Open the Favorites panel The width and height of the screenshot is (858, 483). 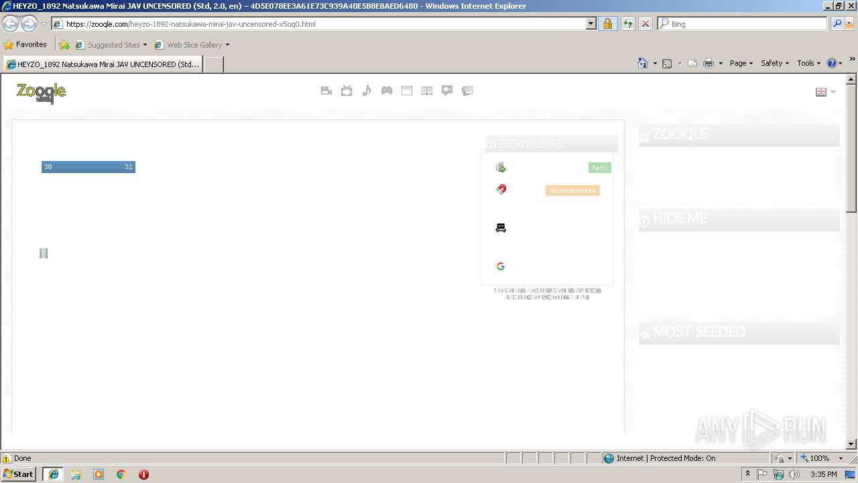(25, 44)
